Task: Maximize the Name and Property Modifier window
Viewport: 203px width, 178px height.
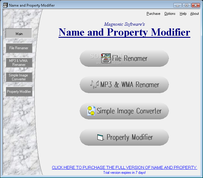Action: tap(186, 5)
